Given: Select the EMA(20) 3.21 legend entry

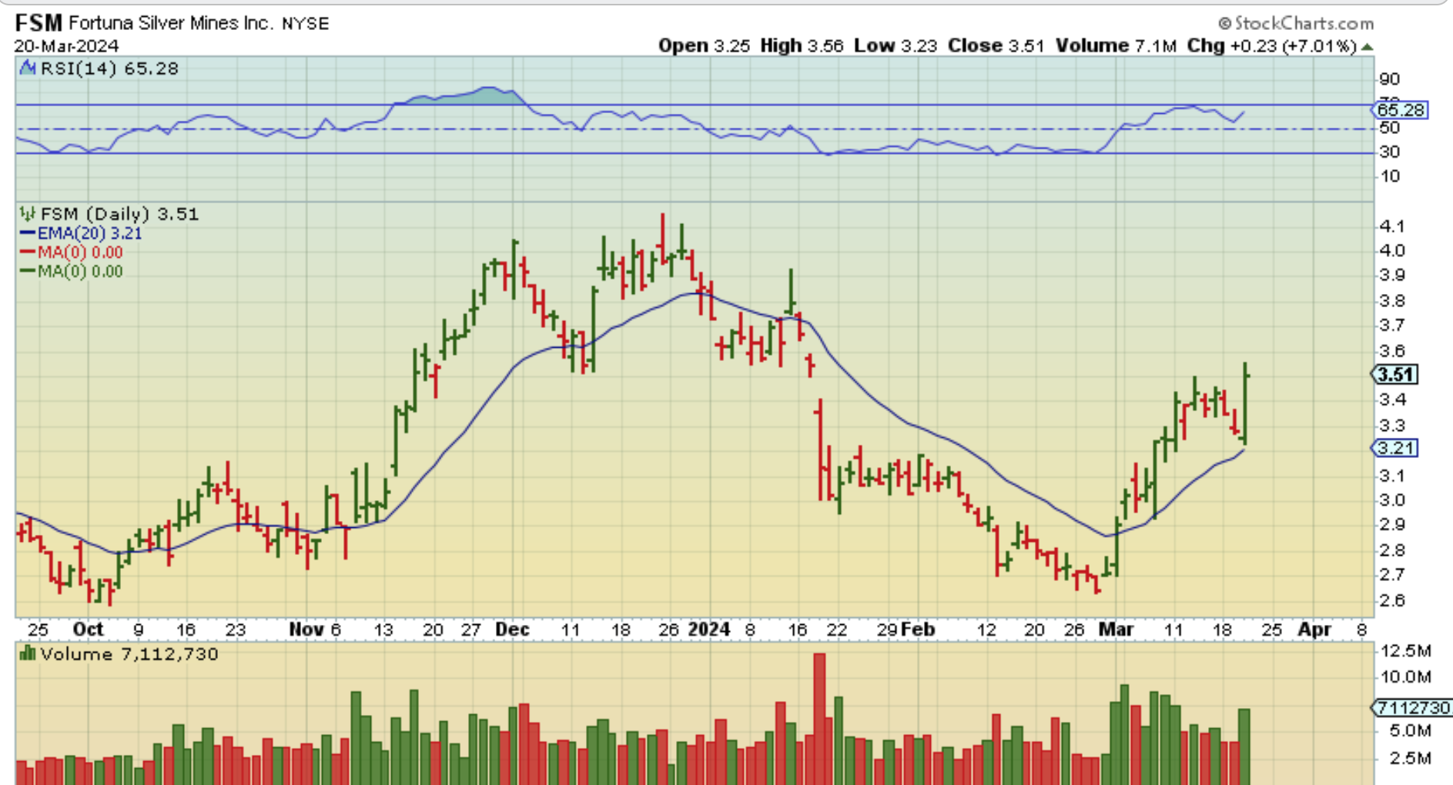Looking at the screenshot, I should (x=81, y=233).
